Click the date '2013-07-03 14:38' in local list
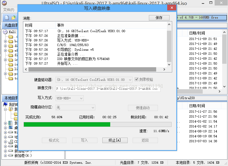The height and width of the screenshot is (166, 228). [203, 141]
